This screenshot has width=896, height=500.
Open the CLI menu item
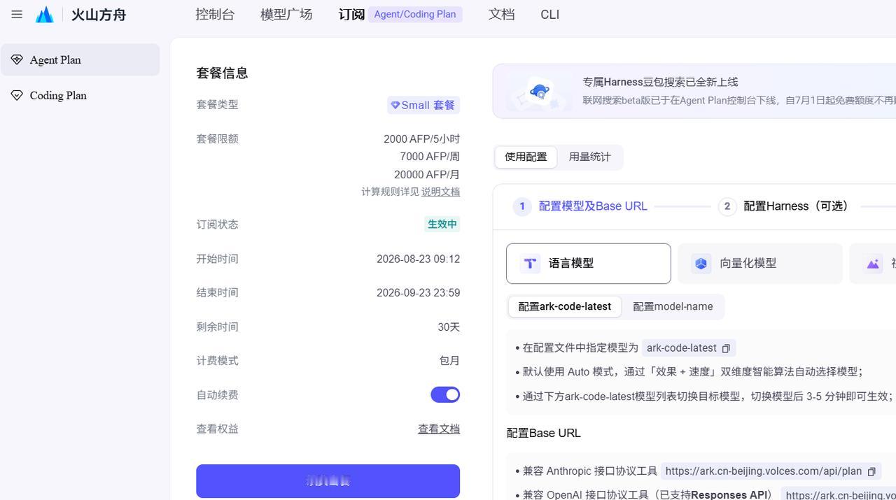click(x=549, y=14)
